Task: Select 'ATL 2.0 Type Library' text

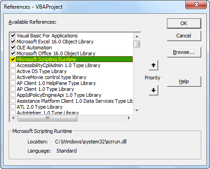Action: coord(40,107)
